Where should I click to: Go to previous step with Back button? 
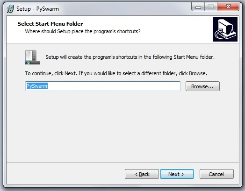coord(142,174)
